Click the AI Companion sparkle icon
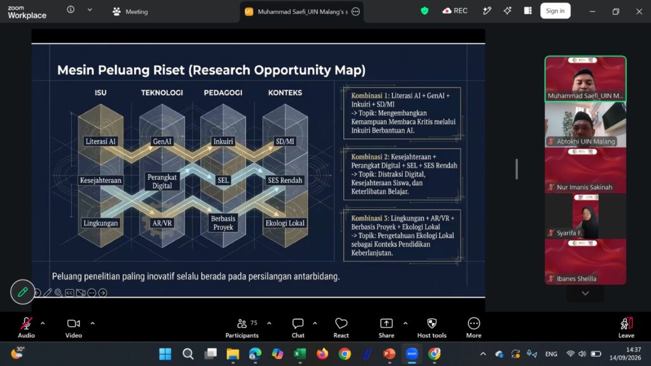The height and width of the screenshot is (366, 651). click(x=507, y=11)
